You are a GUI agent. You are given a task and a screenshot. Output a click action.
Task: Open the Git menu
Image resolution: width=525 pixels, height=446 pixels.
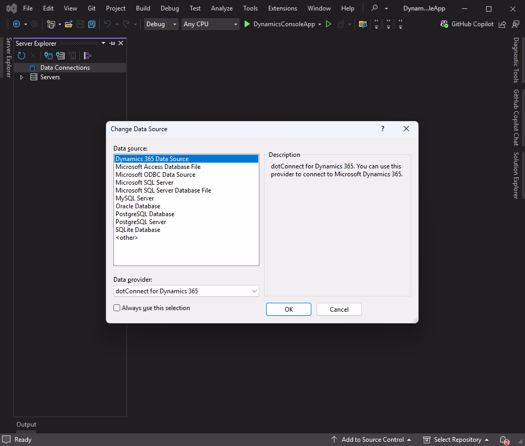click(x=91, y=8)
